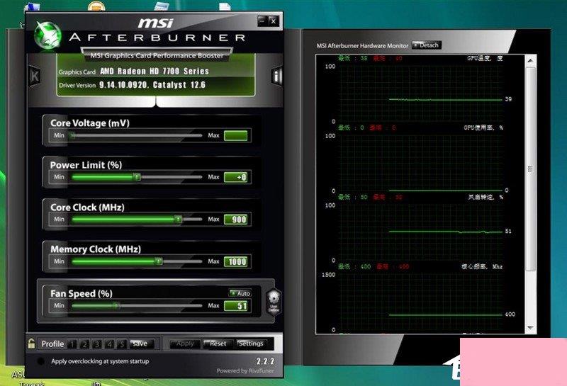
Task: Click monitor scrollbar down arrow
Action: (x=530, y=328)
